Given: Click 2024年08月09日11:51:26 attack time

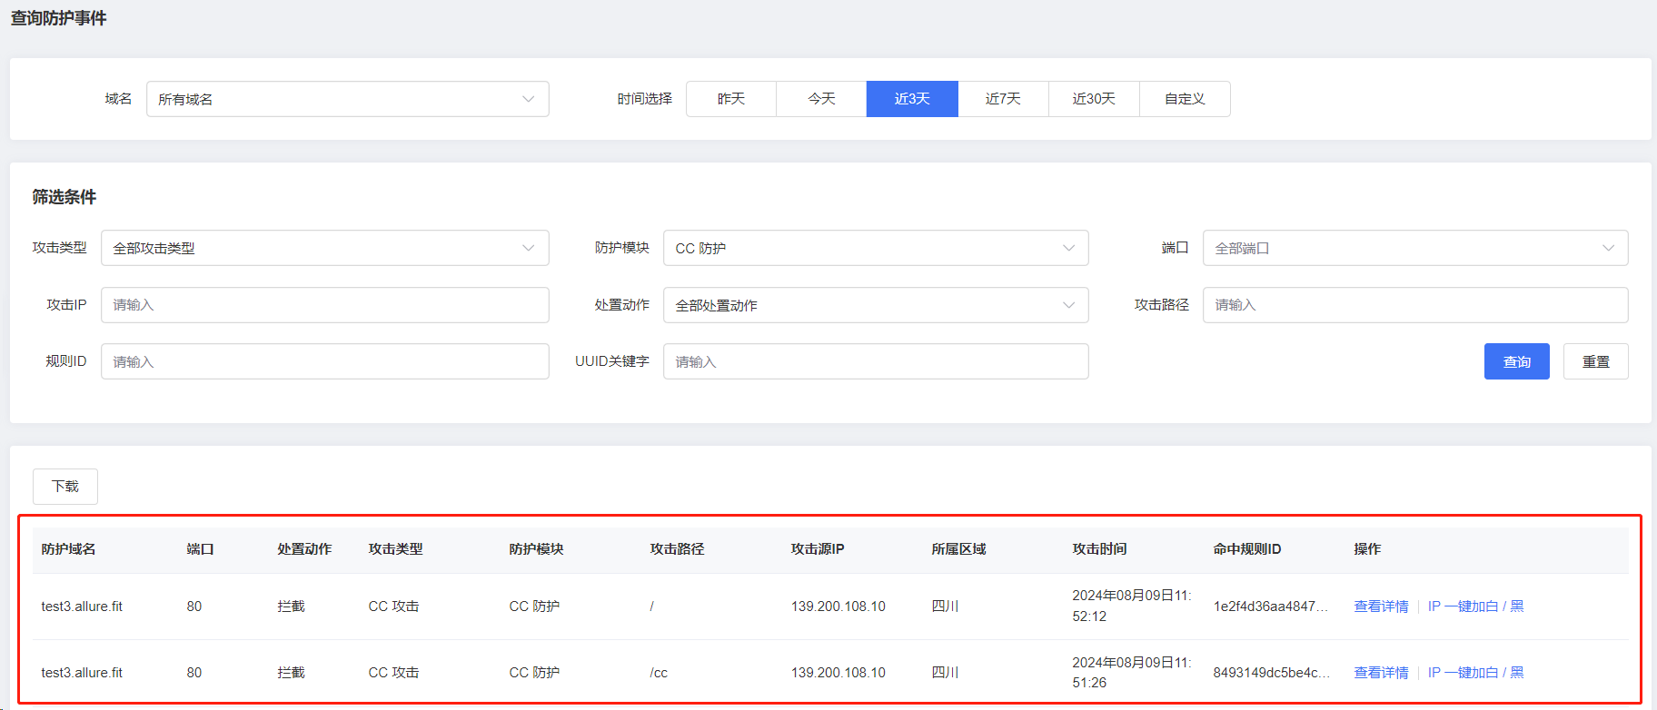Looking at the screenshot, I should [x=1131, y=673].
